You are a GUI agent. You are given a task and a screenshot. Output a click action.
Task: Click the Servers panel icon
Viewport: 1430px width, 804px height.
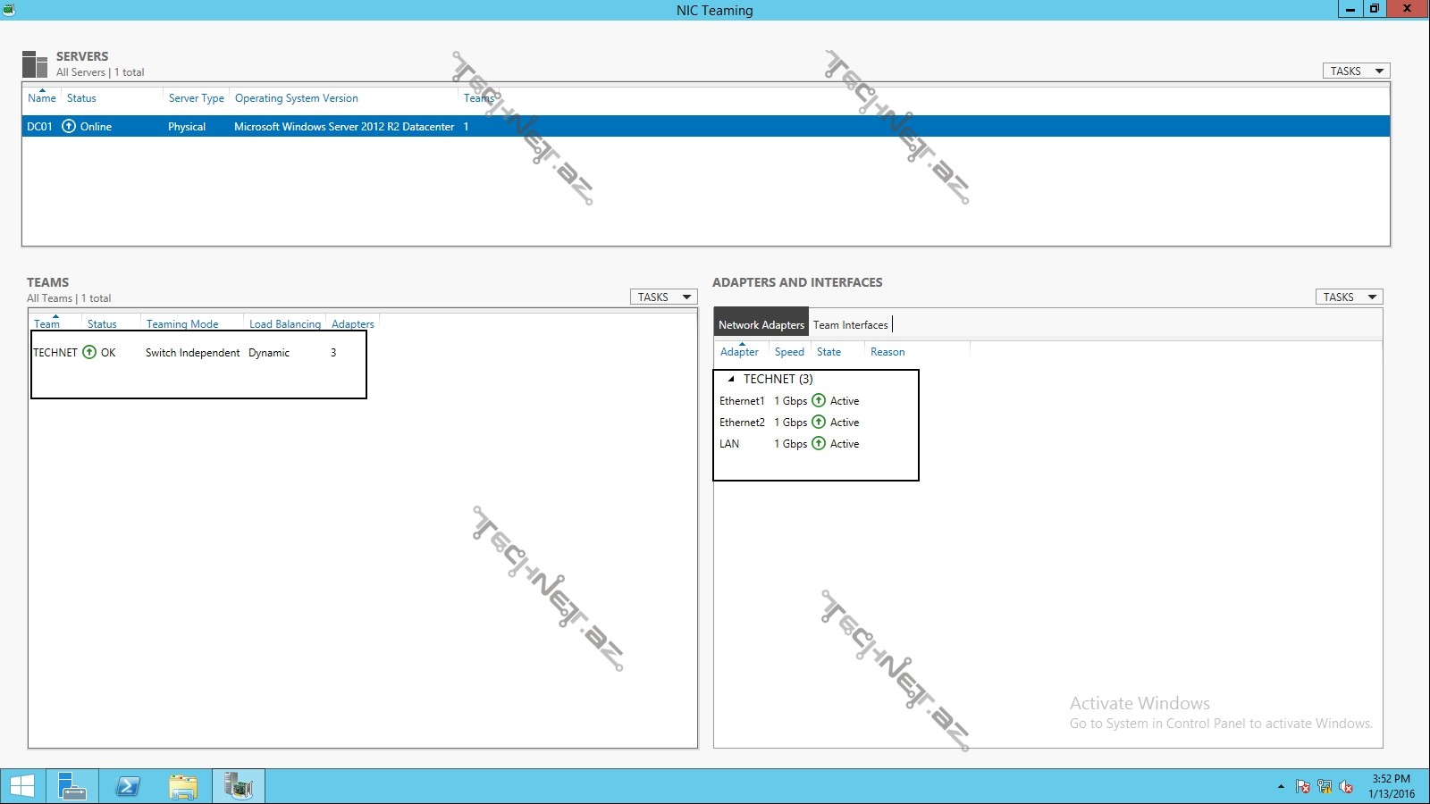coord(35,63)
